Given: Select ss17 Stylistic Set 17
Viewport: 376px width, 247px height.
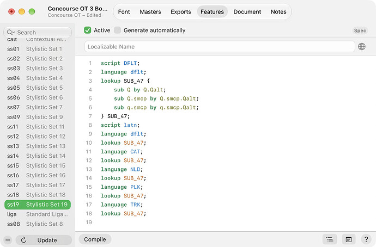Looking at the screenshot, I should pyautogui.click(x=38, y=185).
